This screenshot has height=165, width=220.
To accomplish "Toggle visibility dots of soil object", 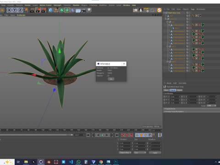I will pyautogui.click(x=189, y=16).
